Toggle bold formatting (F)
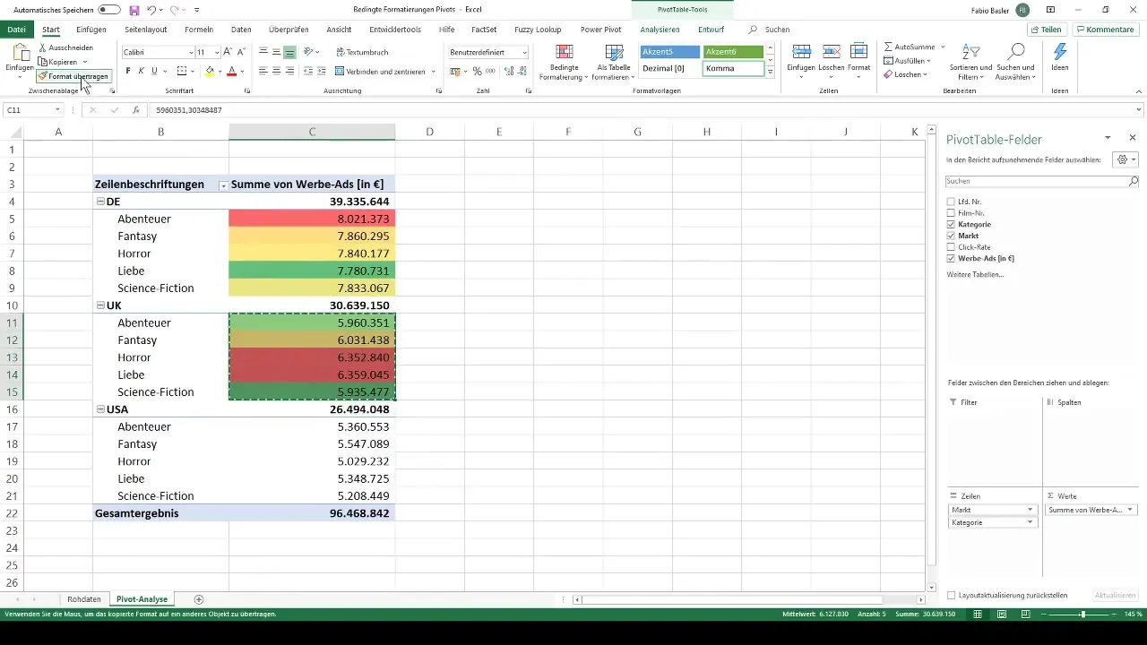This screenshot has height=645, width=1147. pyautogui.click(x=127, y=71)
